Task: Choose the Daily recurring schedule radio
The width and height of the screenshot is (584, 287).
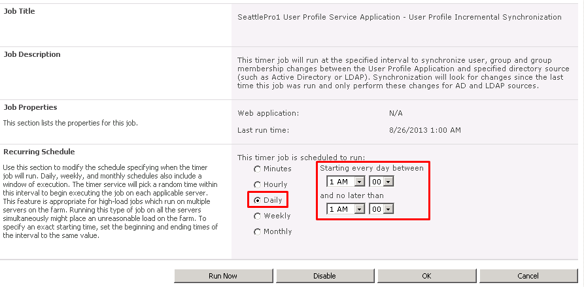Action: tap(258, 200)
